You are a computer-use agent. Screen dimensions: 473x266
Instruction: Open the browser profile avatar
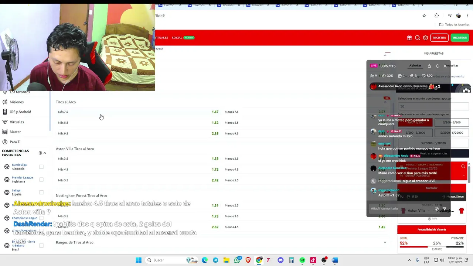[459, 16]
